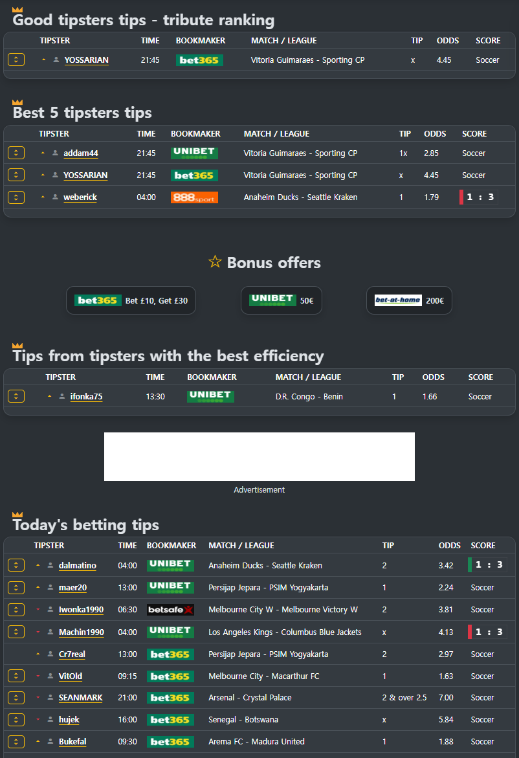The width and height of the screenshot is (519, 758).
Task: Click the 1 : 3 score in dalmatino's row
Action: pos(488,564)
